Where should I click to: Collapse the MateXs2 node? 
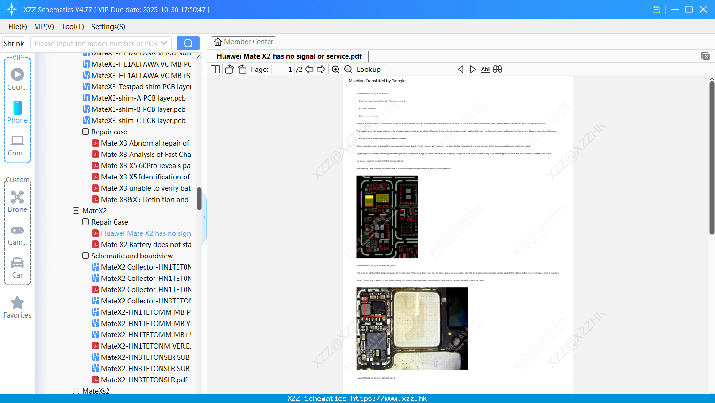(x=76, y=391)
